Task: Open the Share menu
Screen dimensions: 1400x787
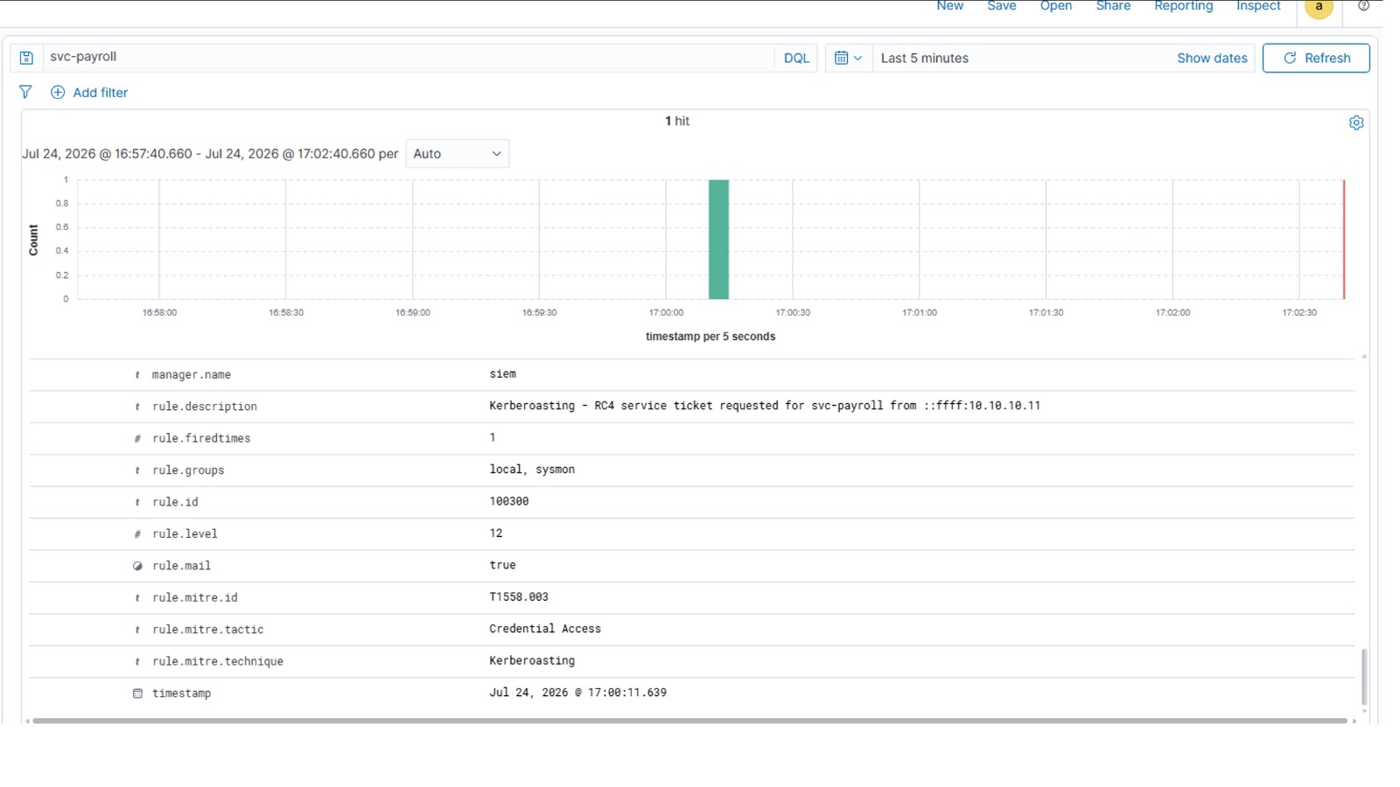Action: (1113, 6)
